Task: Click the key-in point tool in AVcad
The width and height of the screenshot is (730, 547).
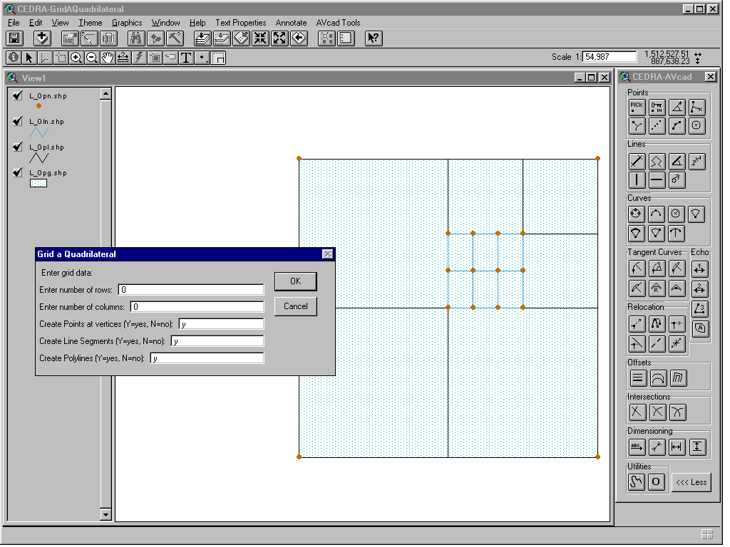Action: pyautogui.click(x=657, y=108)
